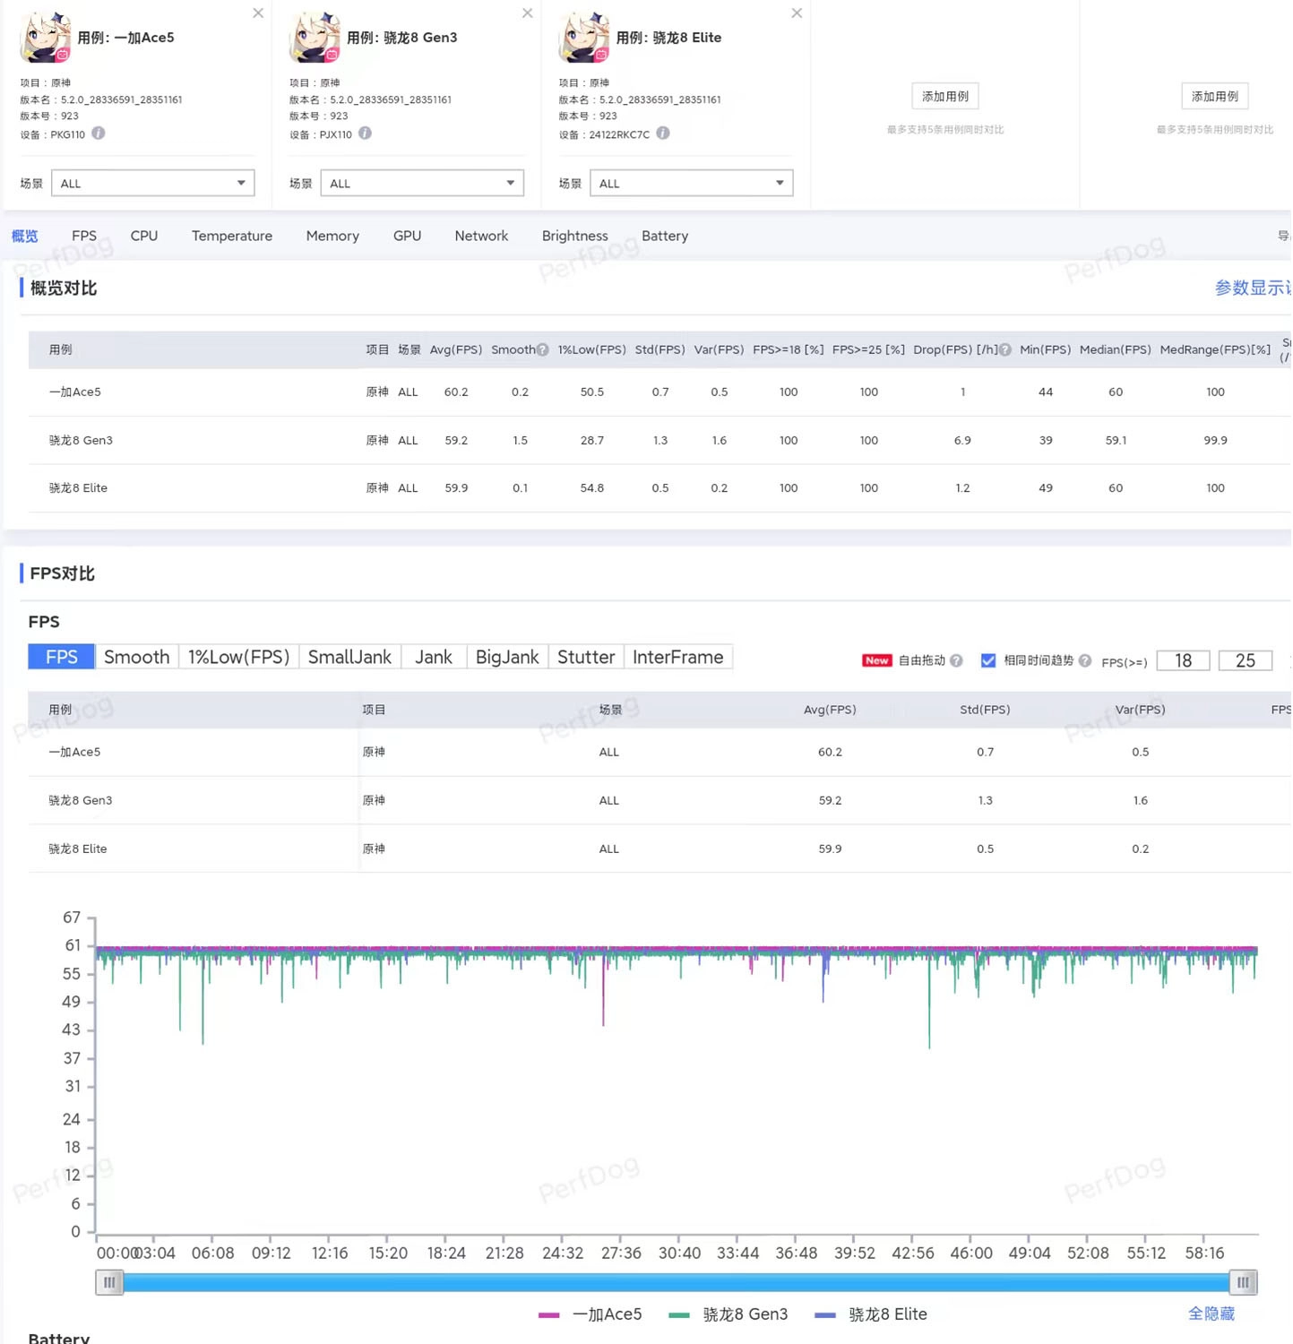The height and width of the screenshot is (1344, 1293).
Task: Click Median(FPS) column header
Action: pyautogui.click(x=1116, y=350)
